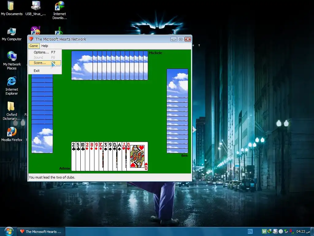Viewport: 314px width, 236px height.
Task: Pick the ace of spades card
Action: [120, 156]
